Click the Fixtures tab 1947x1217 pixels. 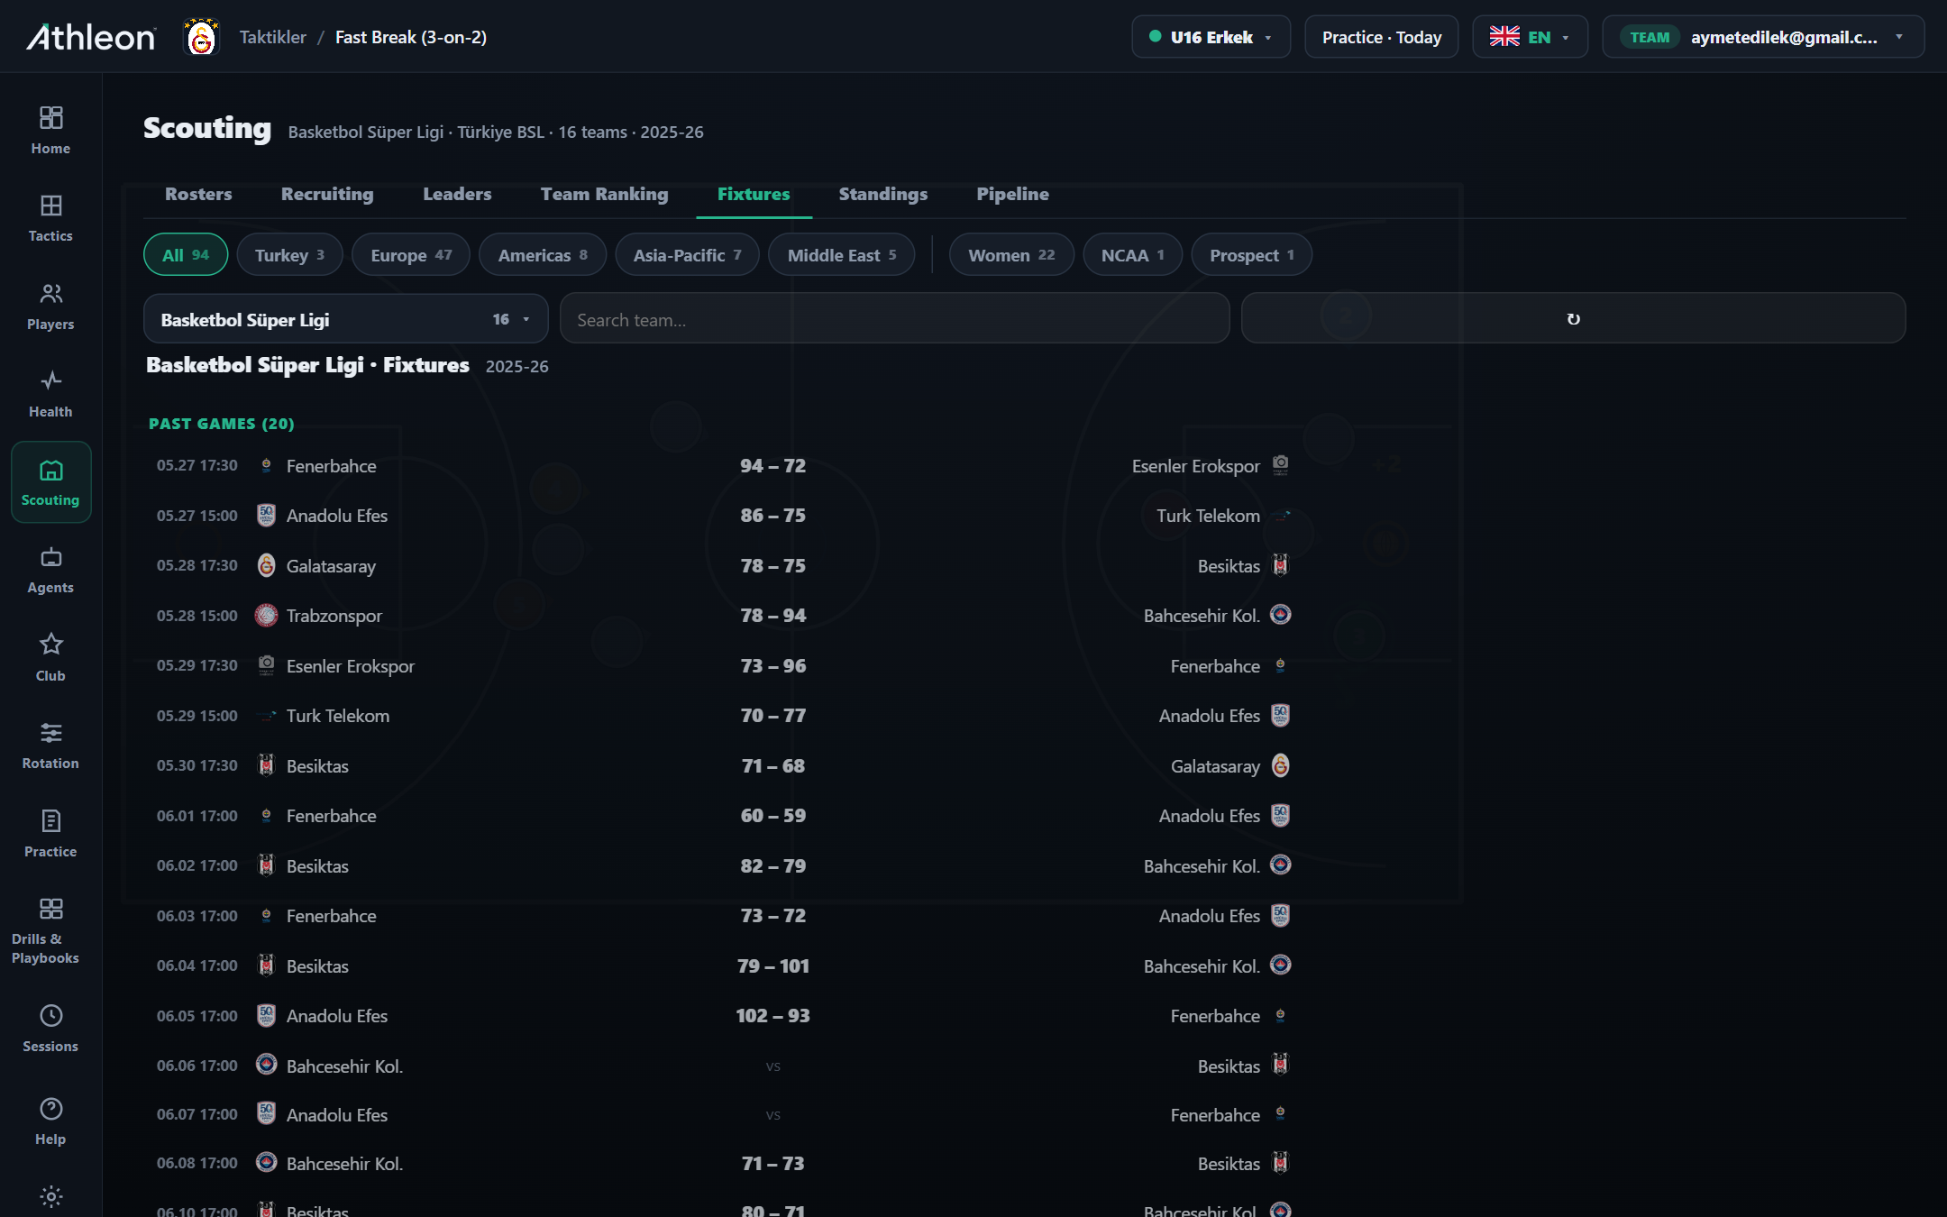pyautogui.click(x=754, y=194)
